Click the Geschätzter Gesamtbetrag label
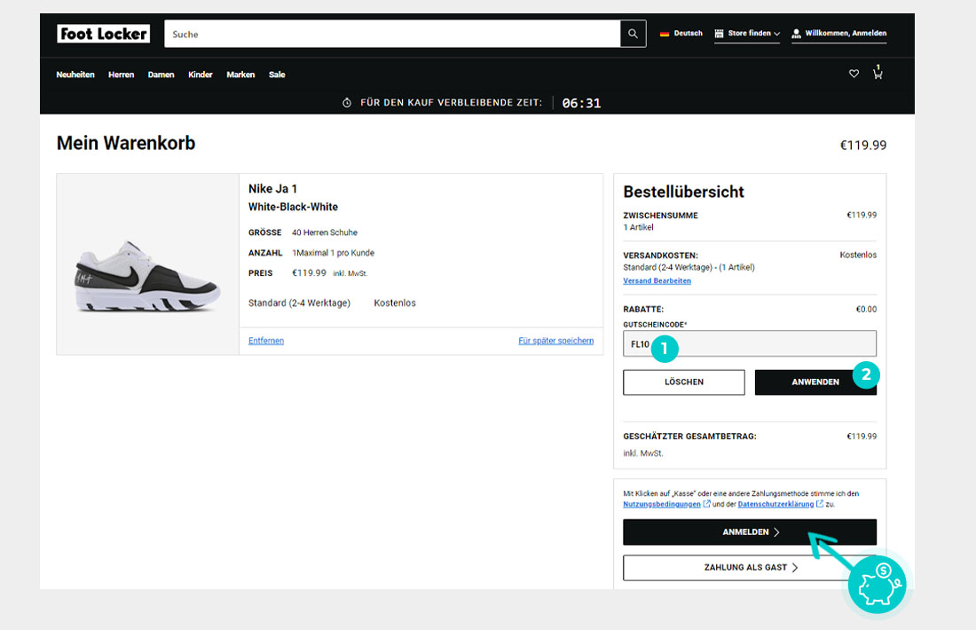The width and height of the screenshot is (976, 630). [x=689, y=437]
